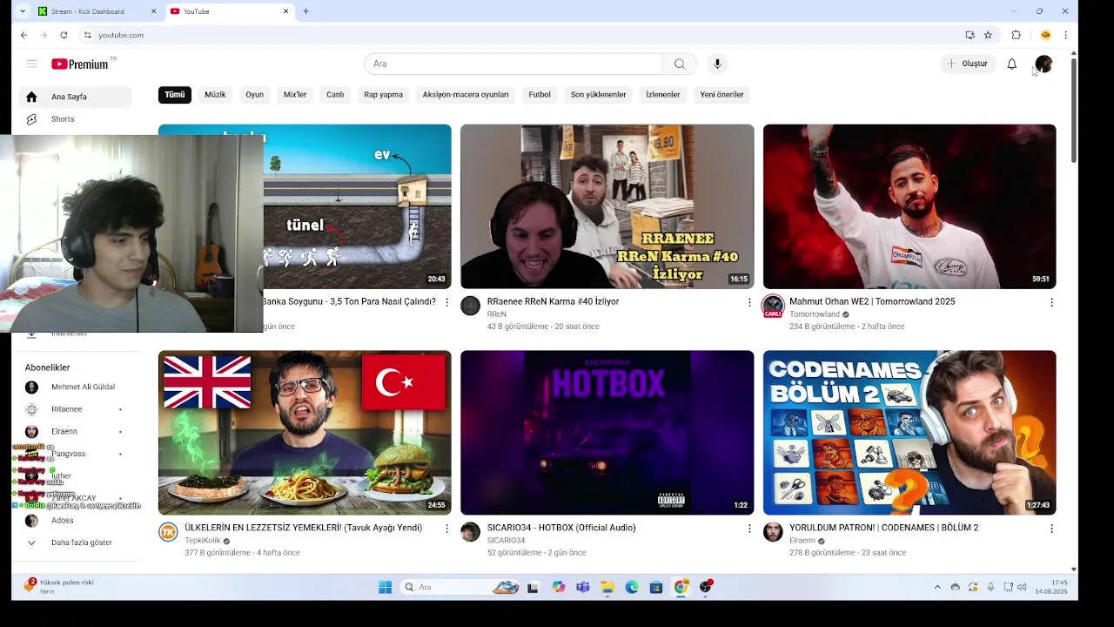
Task: Click Elraenn channel avatar under CODENAMES video
Action: coord(773,532)
